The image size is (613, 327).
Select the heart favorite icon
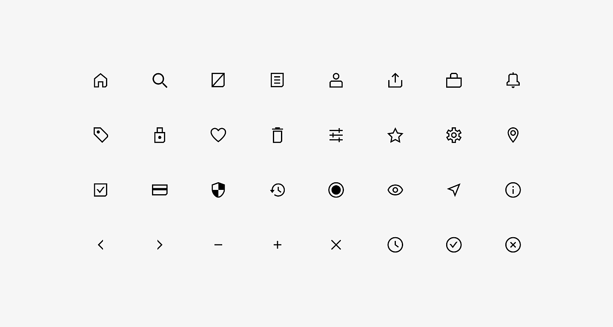218,135
